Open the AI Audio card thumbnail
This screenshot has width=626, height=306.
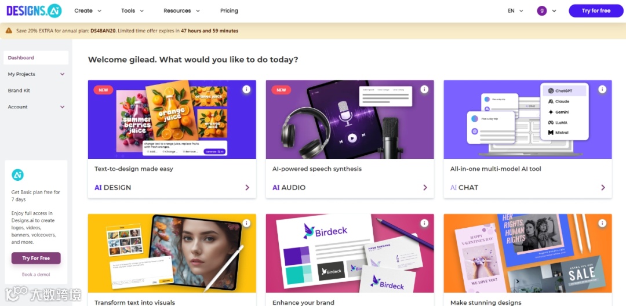[350, 119]
